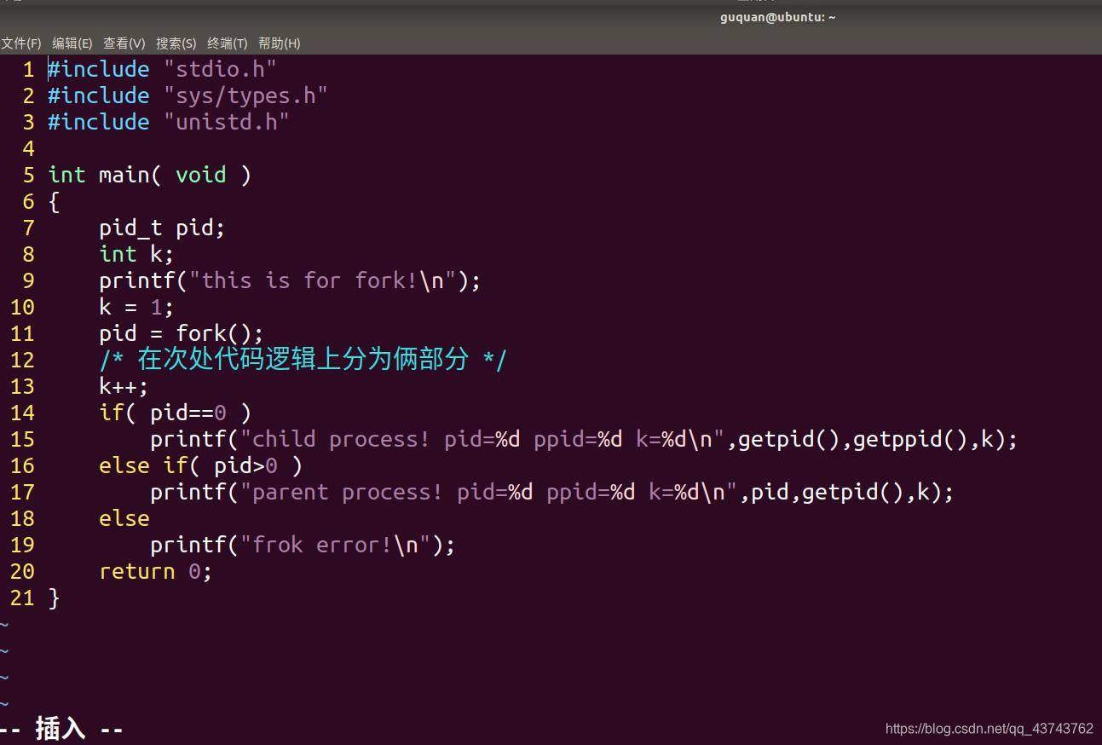Click the window title guquan@ubuntu: ~

pos(777,17)
